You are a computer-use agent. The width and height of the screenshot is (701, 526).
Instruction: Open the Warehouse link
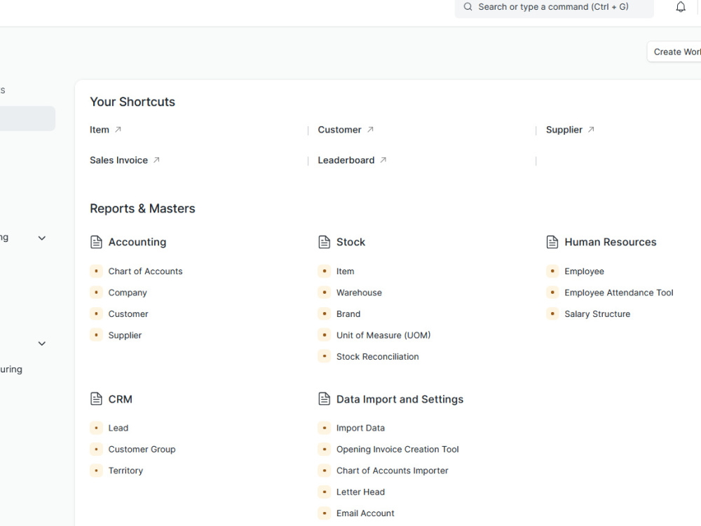click(359, 292)
